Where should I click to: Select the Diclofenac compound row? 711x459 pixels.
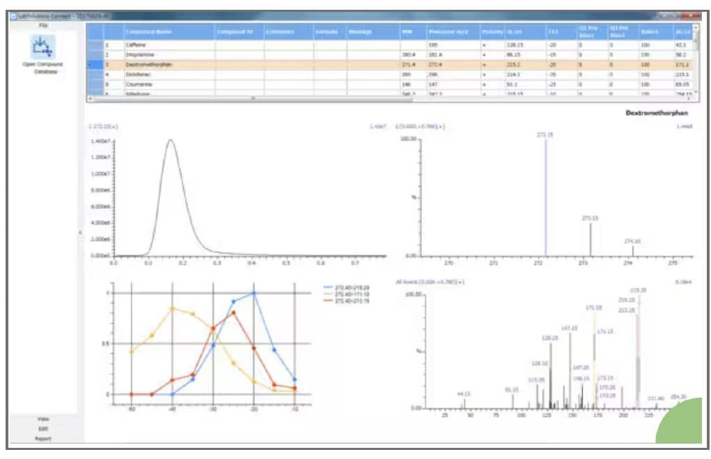pyautogui.click(x=390, y=75)
